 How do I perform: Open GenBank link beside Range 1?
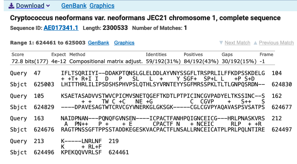tap(98, 43)
